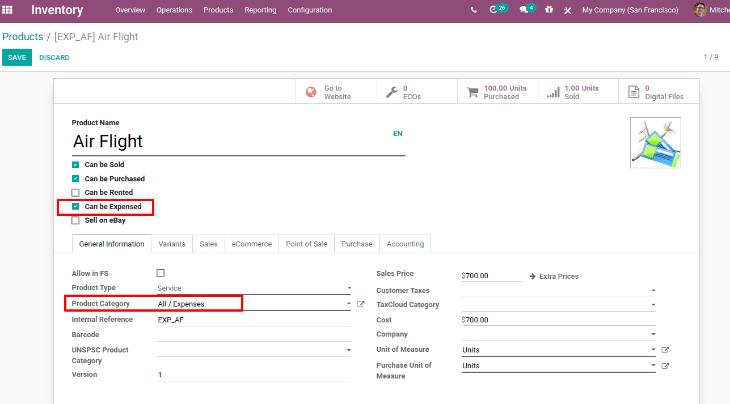The image size is (730, 404).
Task: Switch to Variants tab
Action: (172, 244)
